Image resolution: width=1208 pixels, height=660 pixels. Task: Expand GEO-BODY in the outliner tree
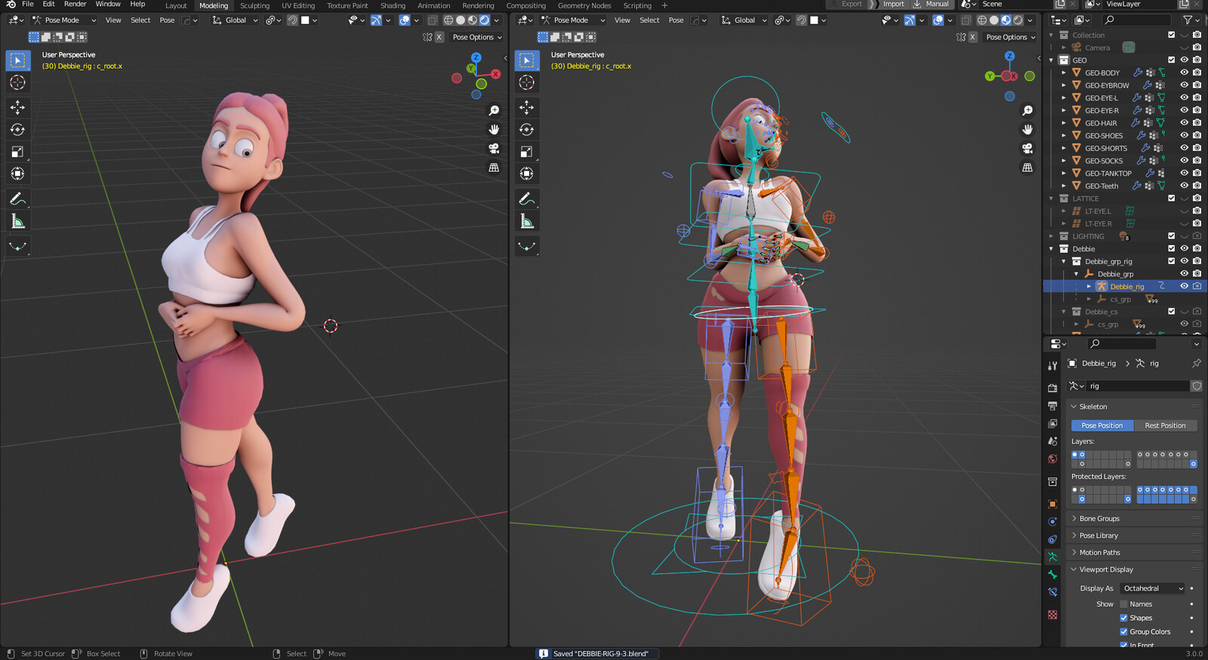tap(1064, 73)
